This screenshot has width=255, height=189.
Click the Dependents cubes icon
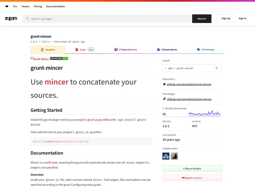pyautogui.click(x=158, y=49)
